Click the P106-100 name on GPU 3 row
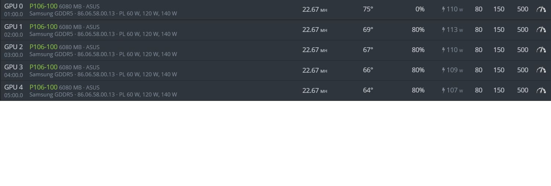The height and width of the screenshot is (186, 551). (43, 67)
